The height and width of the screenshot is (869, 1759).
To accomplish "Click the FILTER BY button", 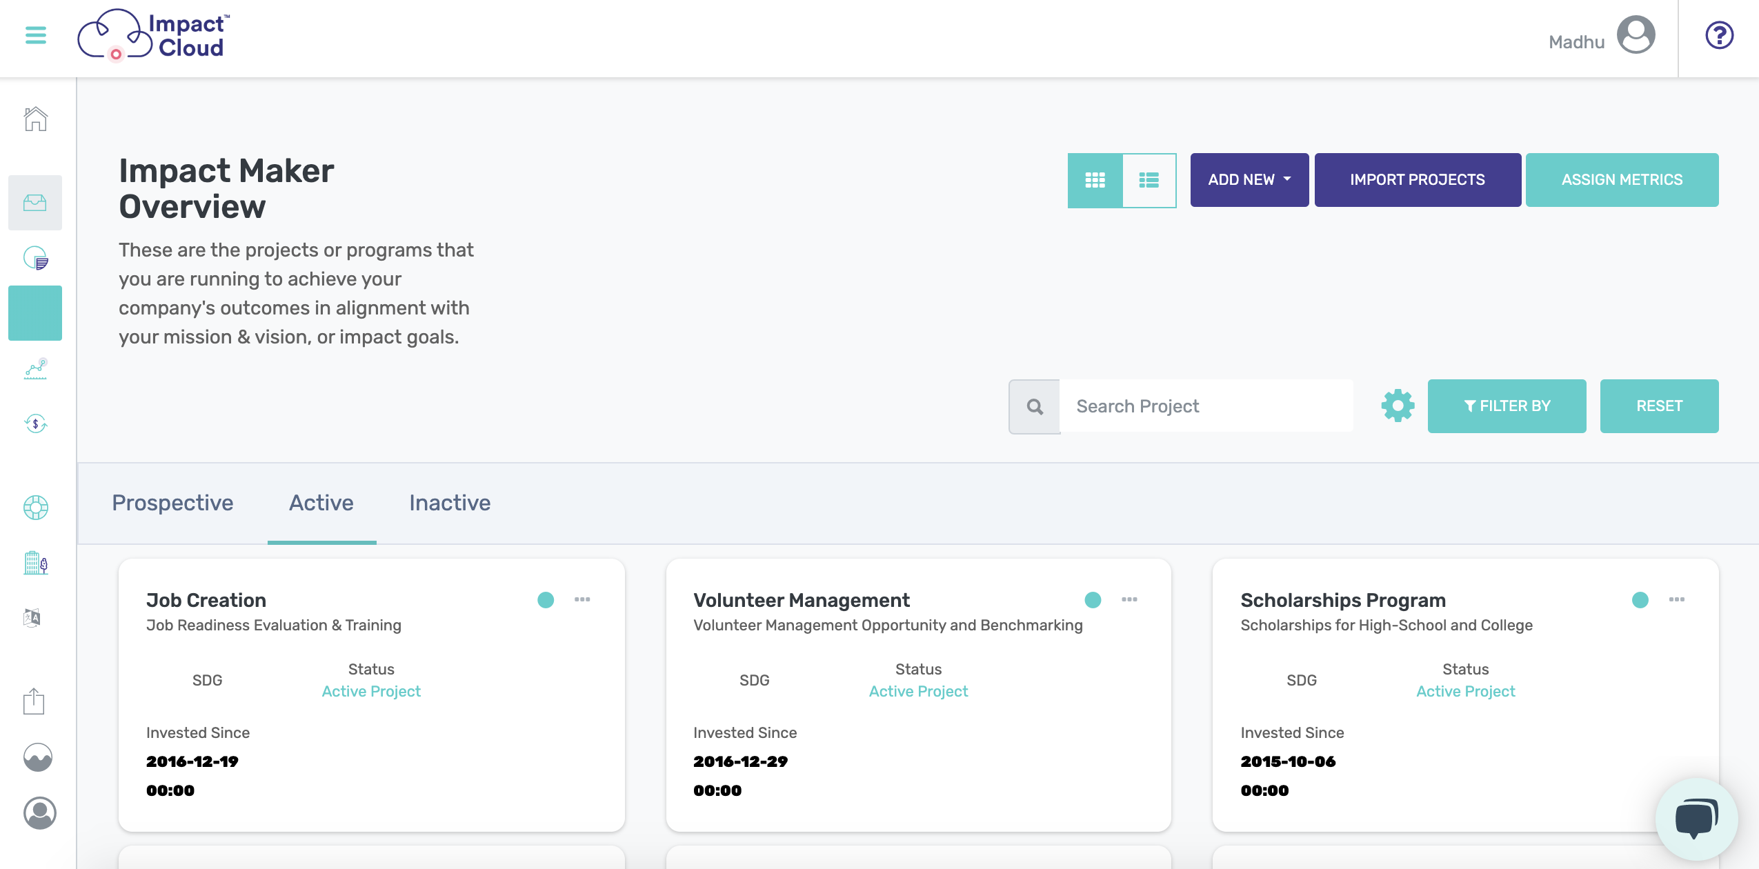I will click(1507, 406).
